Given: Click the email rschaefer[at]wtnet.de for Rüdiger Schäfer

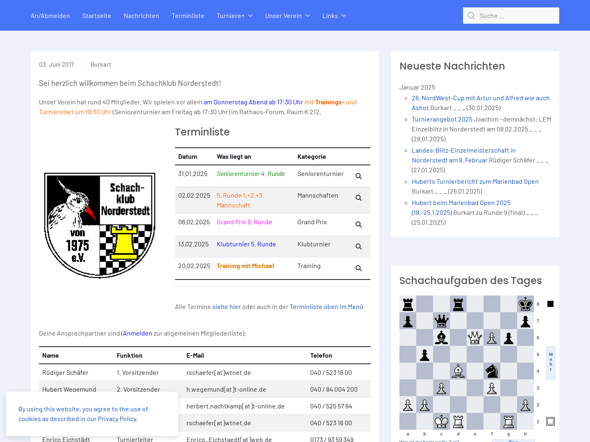Looking at the screenshot, I should point(219,373).
